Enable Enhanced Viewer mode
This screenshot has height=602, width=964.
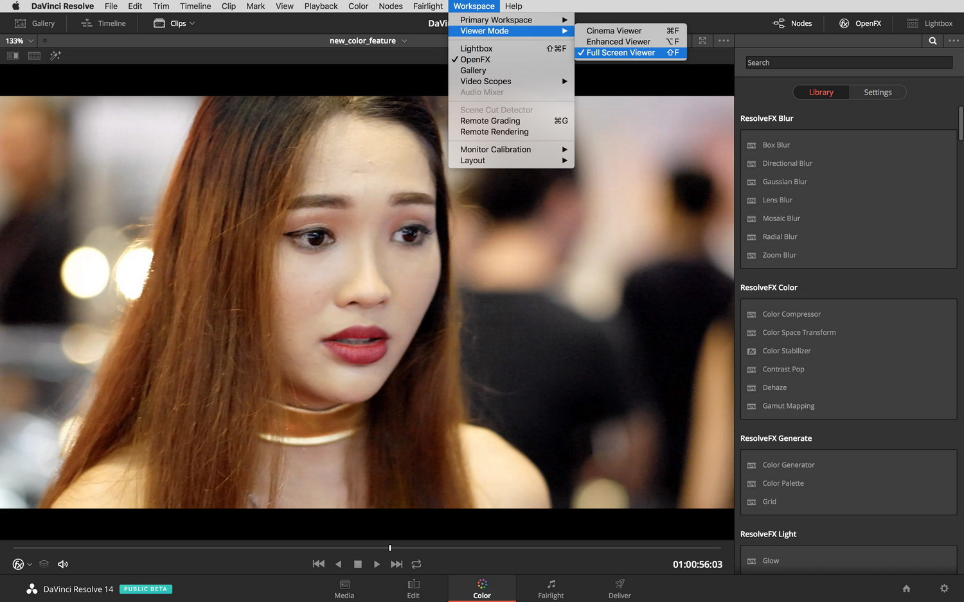[630, 42]
